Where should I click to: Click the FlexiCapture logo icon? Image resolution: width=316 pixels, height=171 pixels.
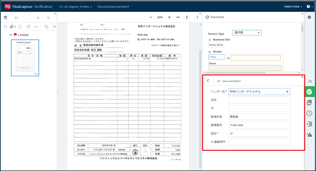point(8,7)
